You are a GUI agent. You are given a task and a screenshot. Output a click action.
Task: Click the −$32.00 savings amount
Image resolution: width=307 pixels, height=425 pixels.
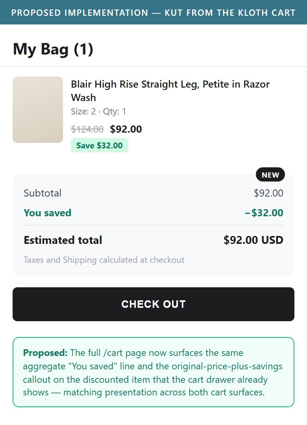[x=264, y=213]
